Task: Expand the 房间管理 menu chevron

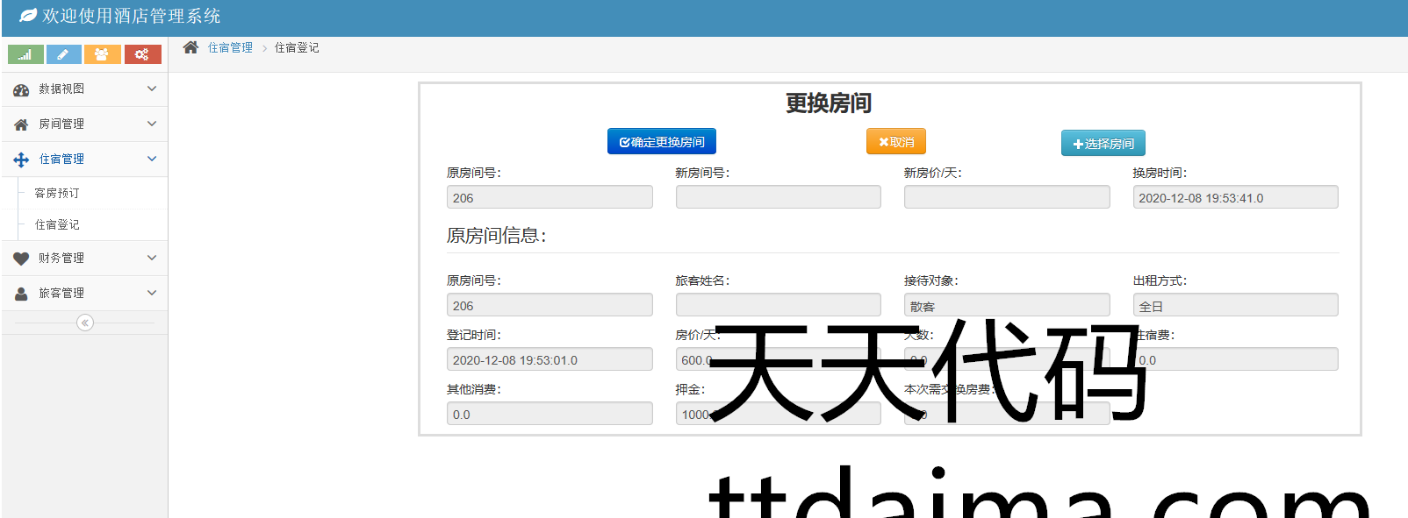Action: 152,124
